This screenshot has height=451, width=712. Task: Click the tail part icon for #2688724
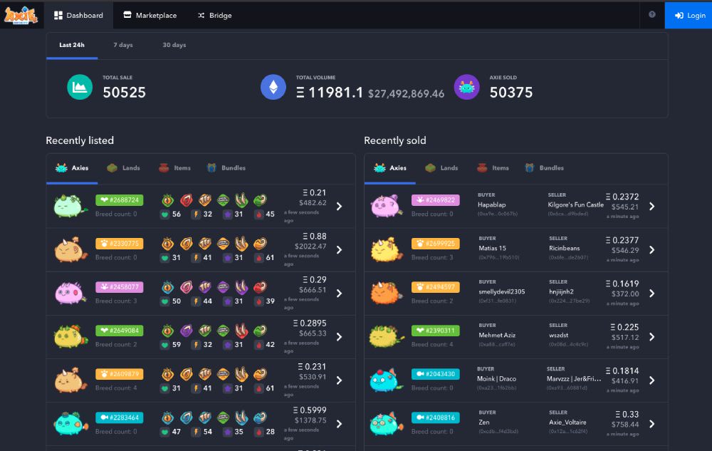coord(260,199)
